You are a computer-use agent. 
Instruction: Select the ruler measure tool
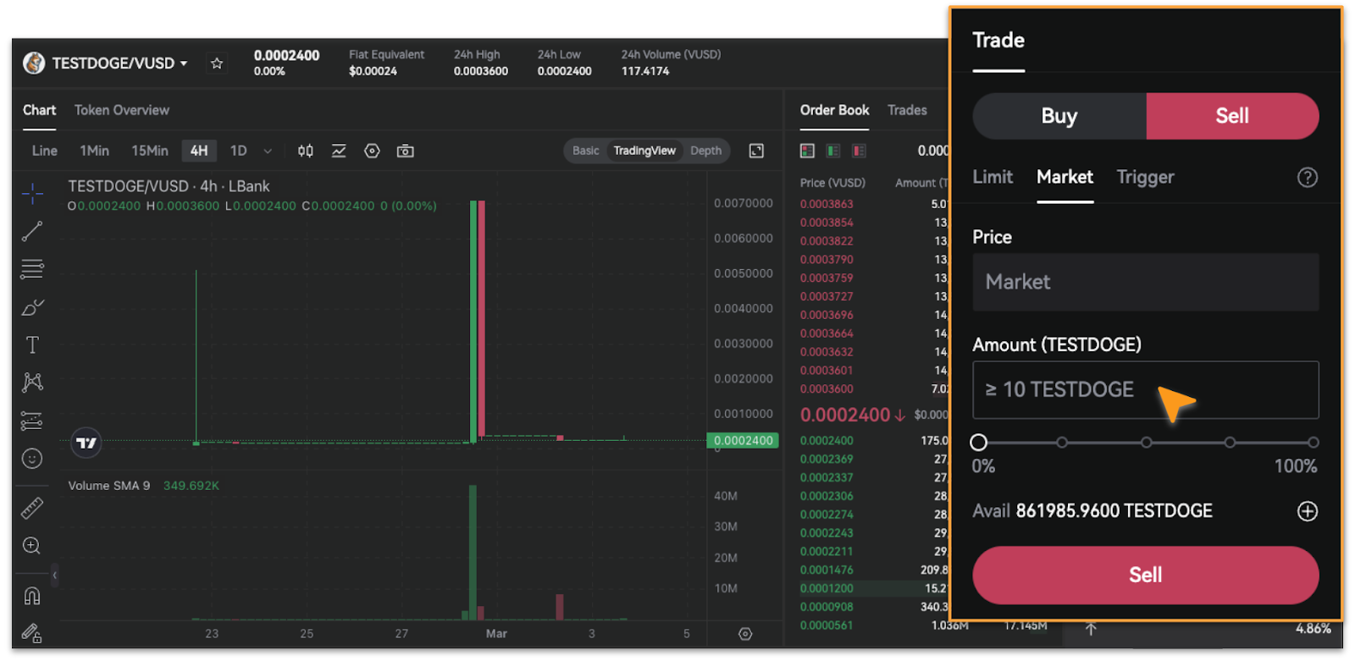pyautogui.click(x=32, y=508)
